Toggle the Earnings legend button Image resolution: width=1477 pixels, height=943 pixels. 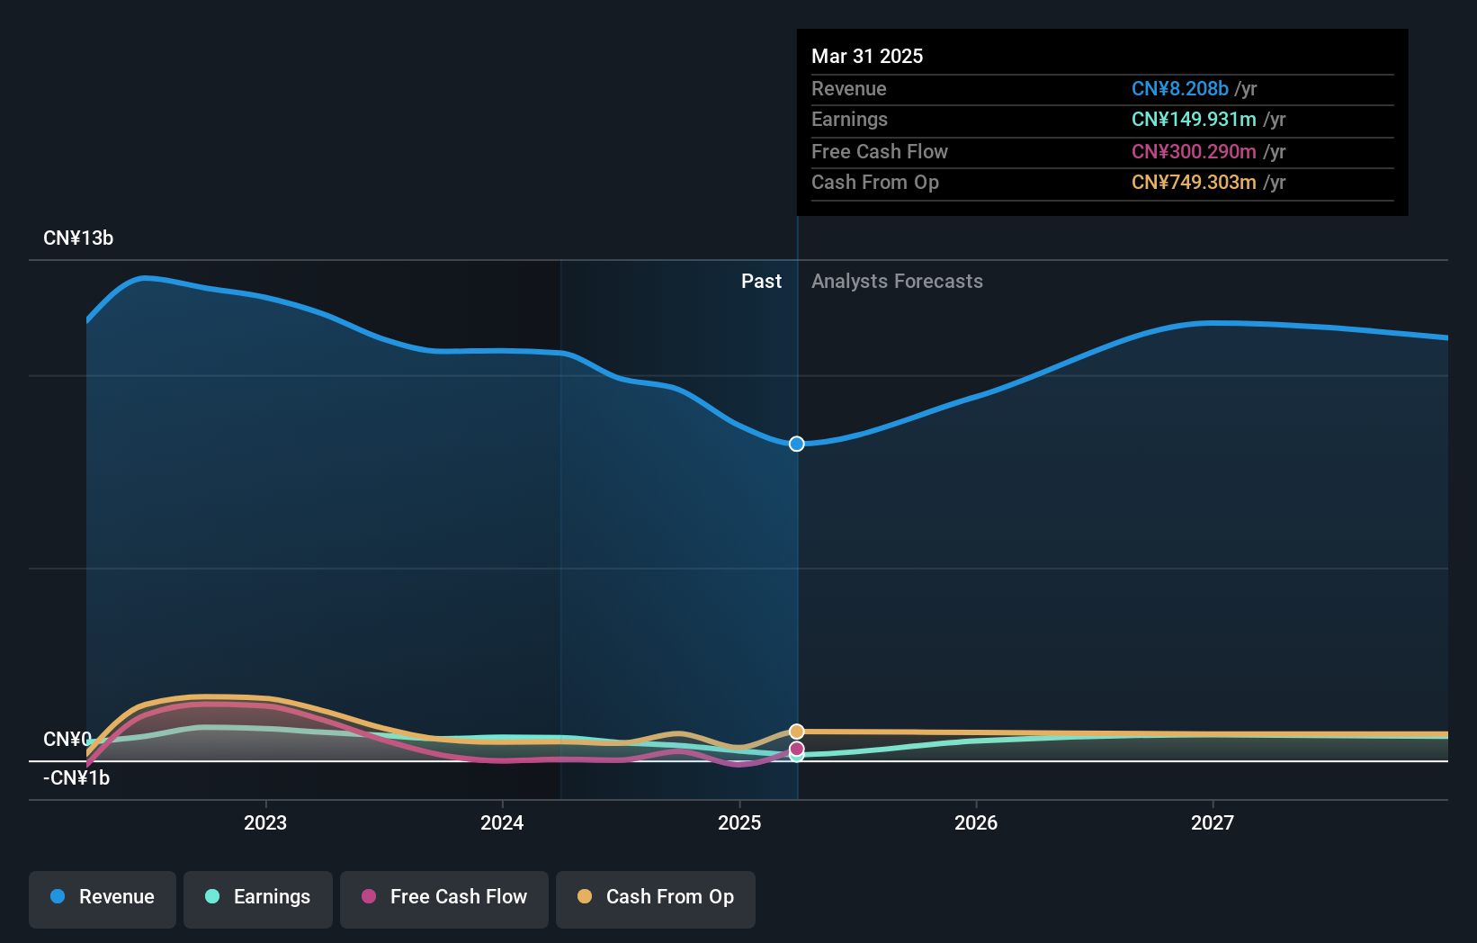[258, 899]
